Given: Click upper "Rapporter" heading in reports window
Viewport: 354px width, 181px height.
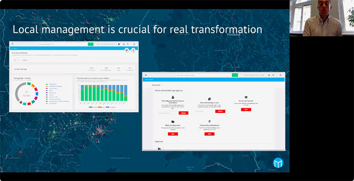Looking at the screenshot, I should [156, 85].
